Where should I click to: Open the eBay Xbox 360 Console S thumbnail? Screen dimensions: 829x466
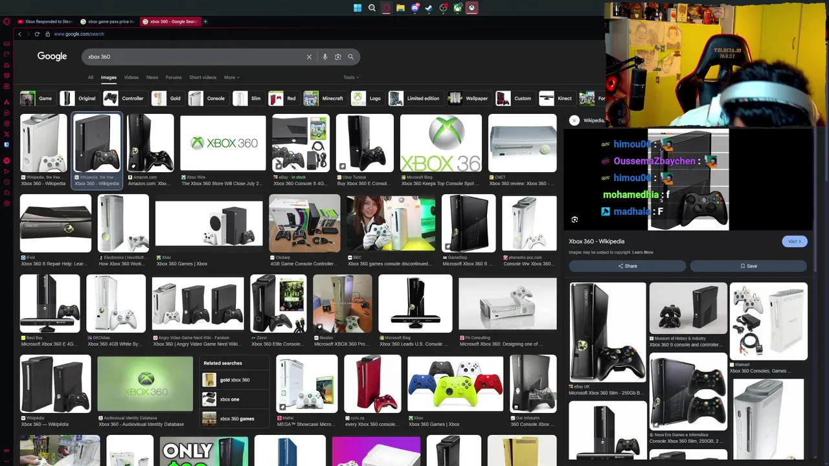click(301, 143)
